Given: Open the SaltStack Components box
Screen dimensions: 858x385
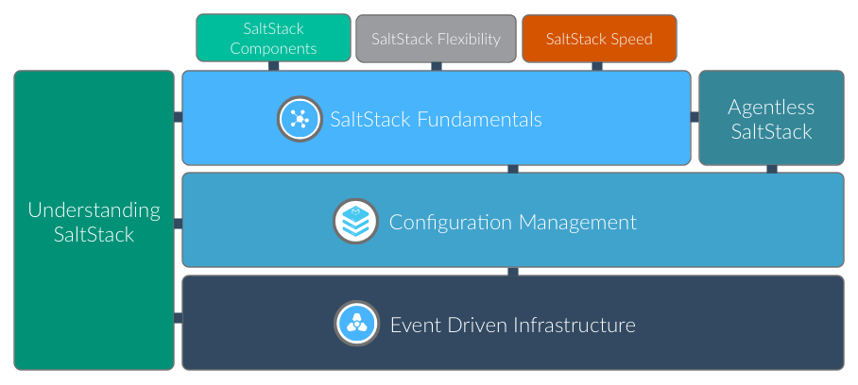Looking at the screenshot, I should 273,38.
